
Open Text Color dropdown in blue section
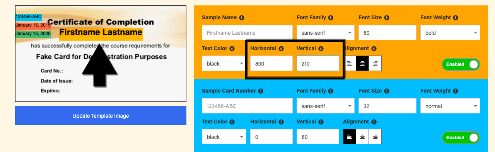(x=224, y=137)
